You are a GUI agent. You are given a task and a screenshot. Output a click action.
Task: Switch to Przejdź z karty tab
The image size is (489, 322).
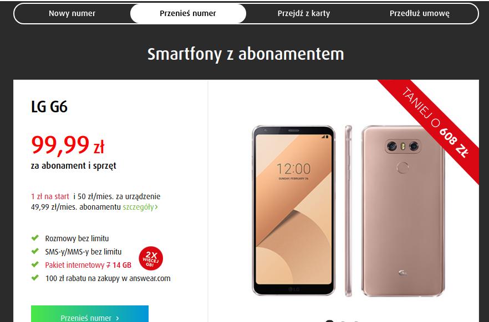click(x=304, y=13)
